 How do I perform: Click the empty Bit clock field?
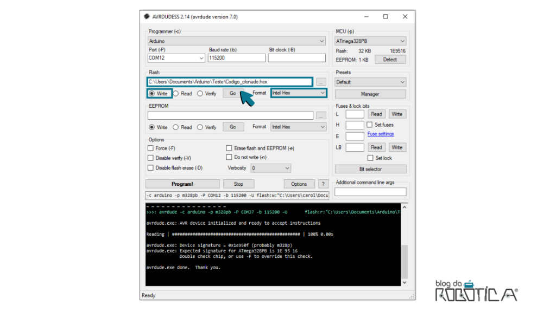click(296, 58)
